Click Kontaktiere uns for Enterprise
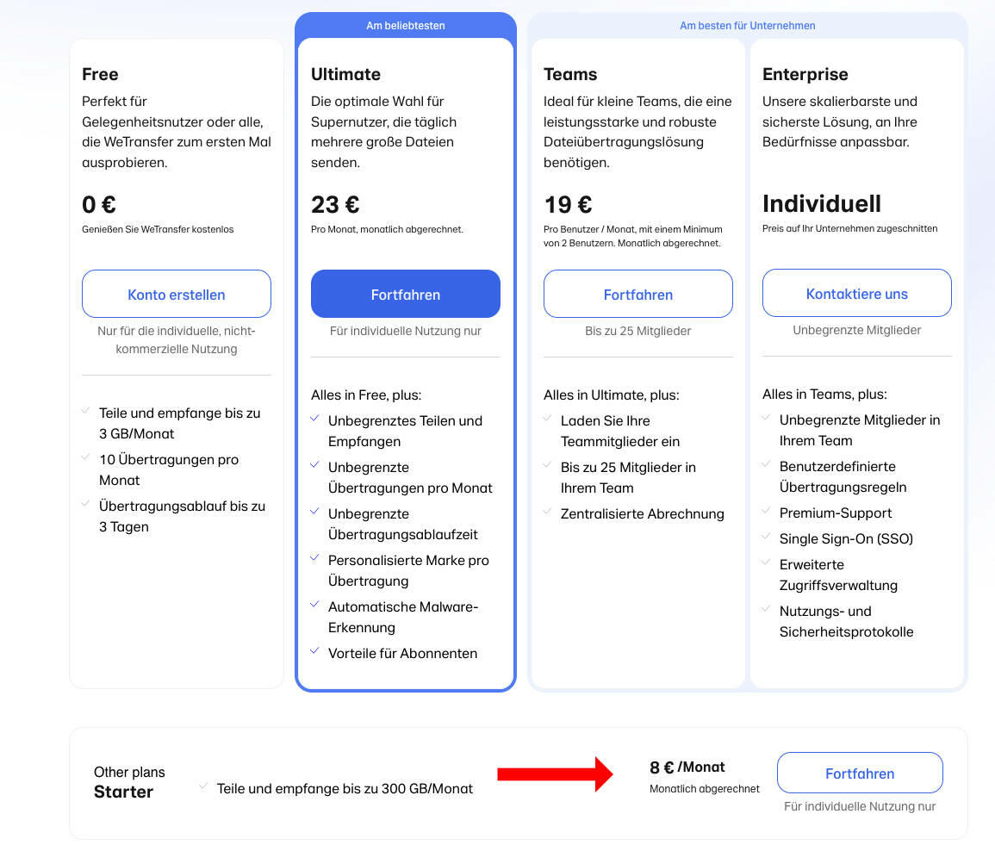The image size is (995, 845). click(856, 293)
